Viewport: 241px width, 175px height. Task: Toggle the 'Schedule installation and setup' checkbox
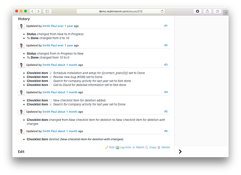click(x=51, y=73)
